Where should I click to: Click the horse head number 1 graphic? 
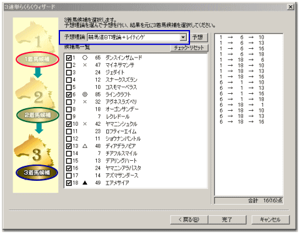pyautogui.click(x=34, y=36)
